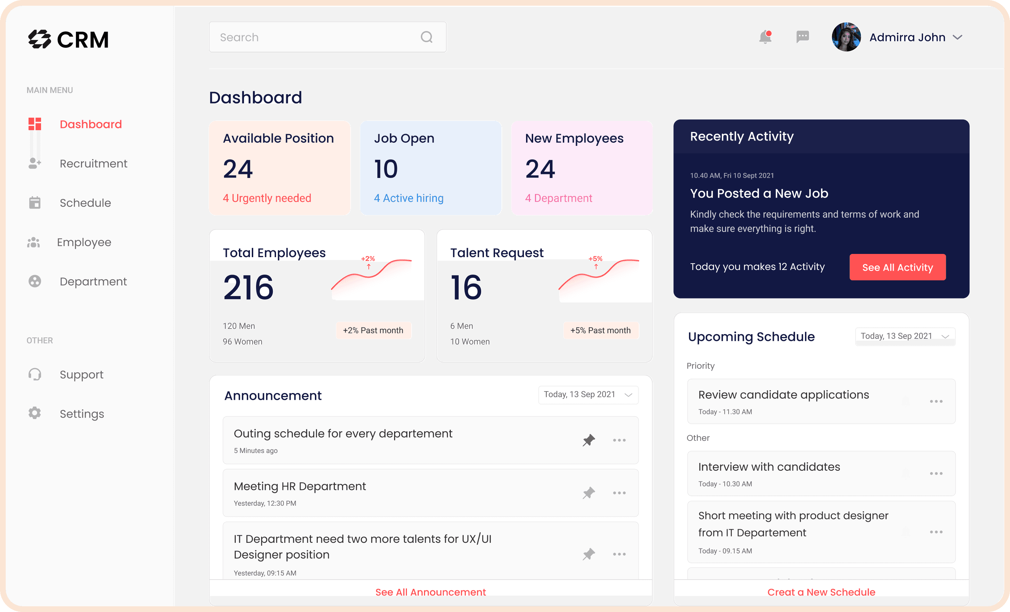The width and height of the screenshot is (1010, 612).
Task: Open the Dashboard menu item
Action: click(x=91, y=124)
